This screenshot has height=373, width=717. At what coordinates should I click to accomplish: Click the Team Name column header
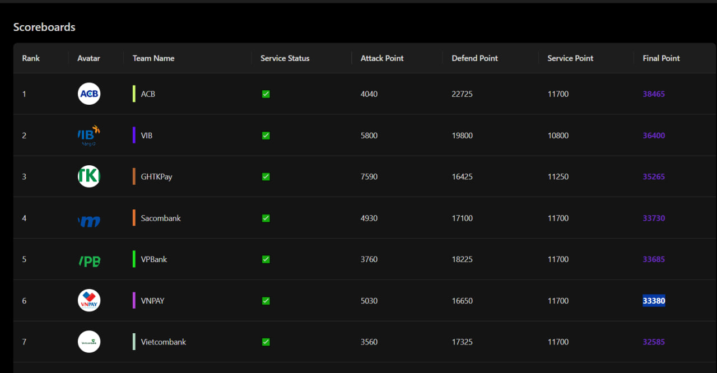pyautogui.click(x=153, y=58)
